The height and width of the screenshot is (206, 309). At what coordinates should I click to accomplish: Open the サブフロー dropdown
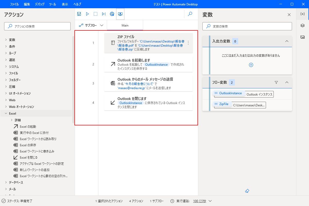[91, 25]
